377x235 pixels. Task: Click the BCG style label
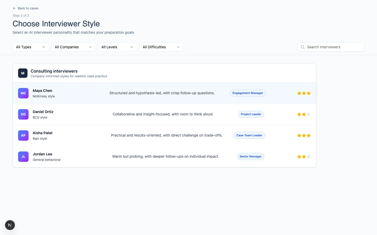pyautogui.click(x=40, y=118)
